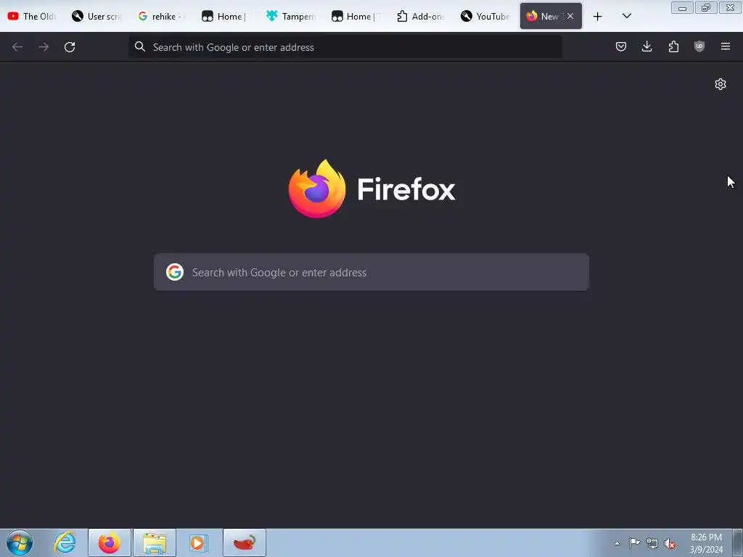The height and width of the screenshot is (557, 743).
Task: Click the magnifier icon in address bar
Action: [140, 46]
